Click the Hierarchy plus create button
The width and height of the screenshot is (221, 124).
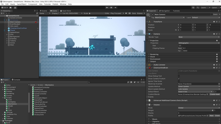pos(2,13)
